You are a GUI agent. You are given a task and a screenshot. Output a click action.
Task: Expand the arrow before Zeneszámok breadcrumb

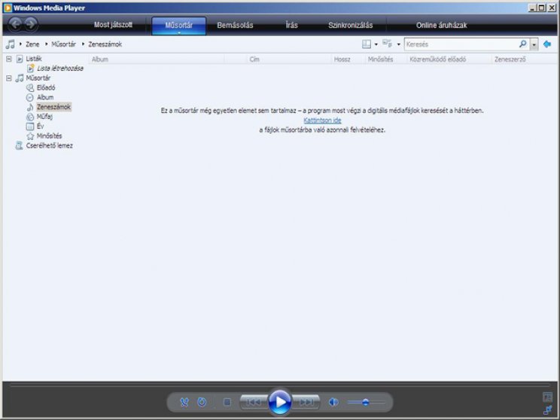click(x=84, y=44)
